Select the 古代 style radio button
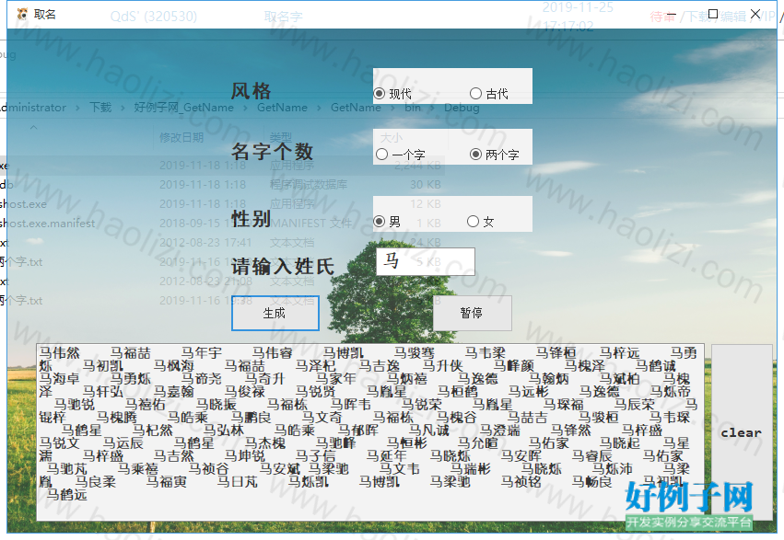Viewport: 784px width, 540px height. click(x=489, y=94)
